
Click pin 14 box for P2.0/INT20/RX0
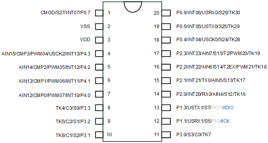coord(166,94)
